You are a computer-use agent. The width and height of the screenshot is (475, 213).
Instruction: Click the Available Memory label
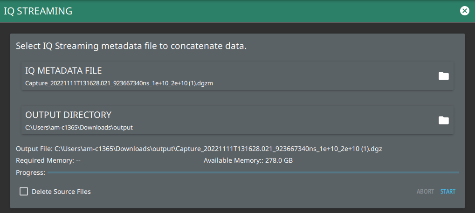click(233, 161)
